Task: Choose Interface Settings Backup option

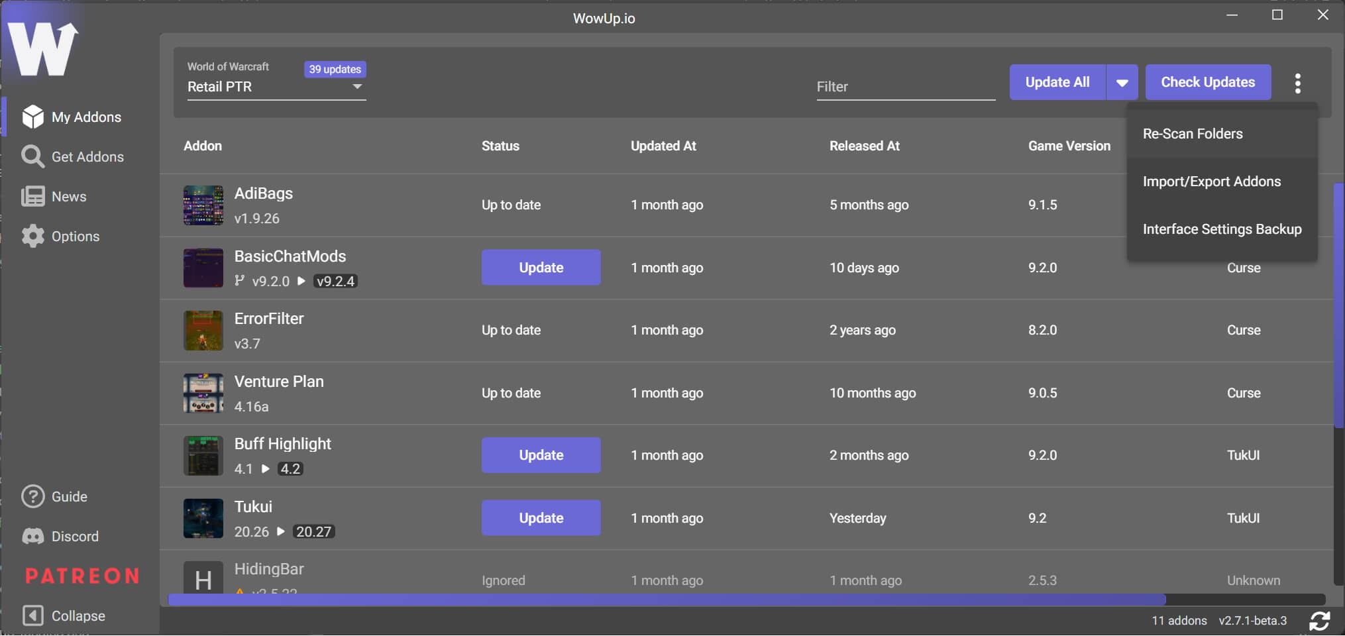Action: tap(1222, 229)
